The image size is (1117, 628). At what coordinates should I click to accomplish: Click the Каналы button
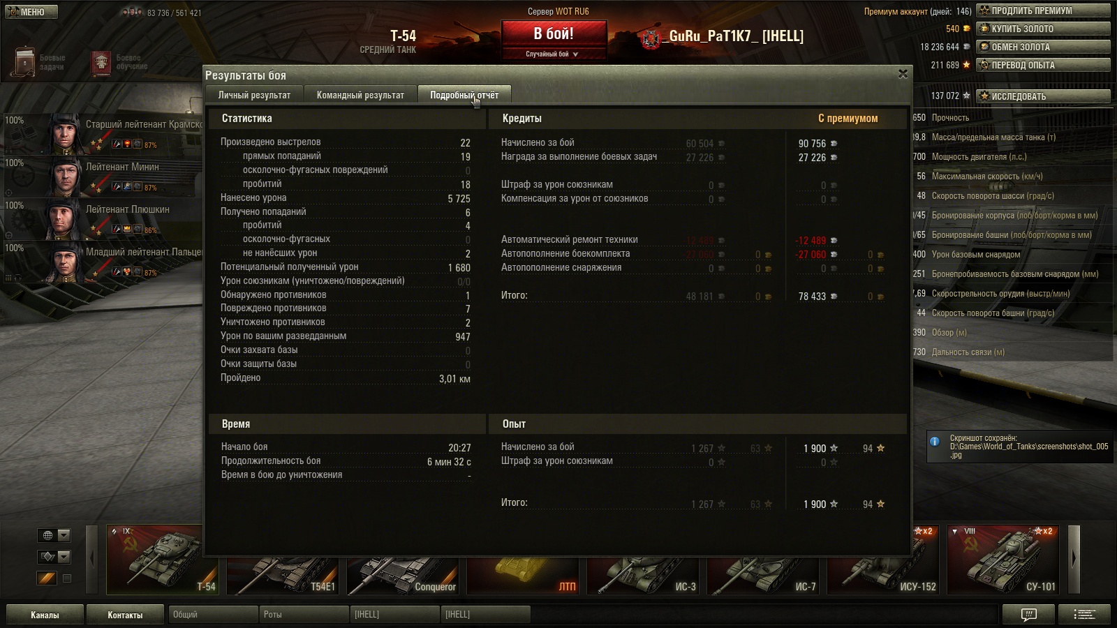coord(45,615)
